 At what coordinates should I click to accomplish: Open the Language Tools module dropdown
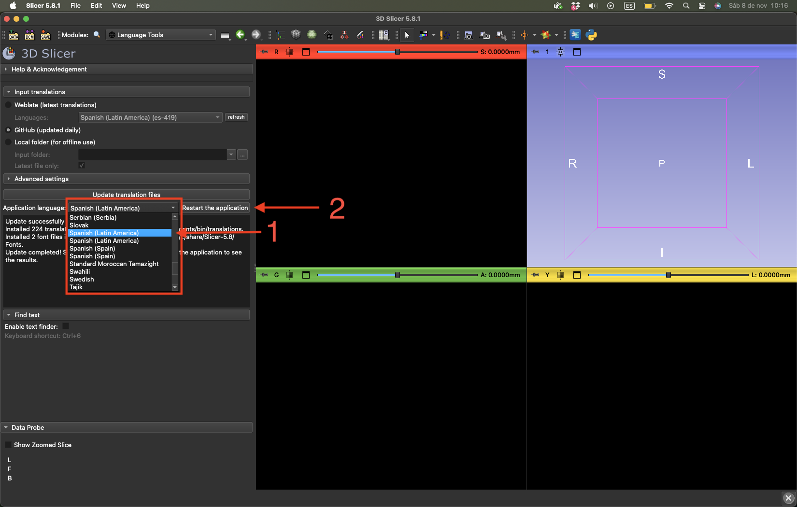[160, 35]
